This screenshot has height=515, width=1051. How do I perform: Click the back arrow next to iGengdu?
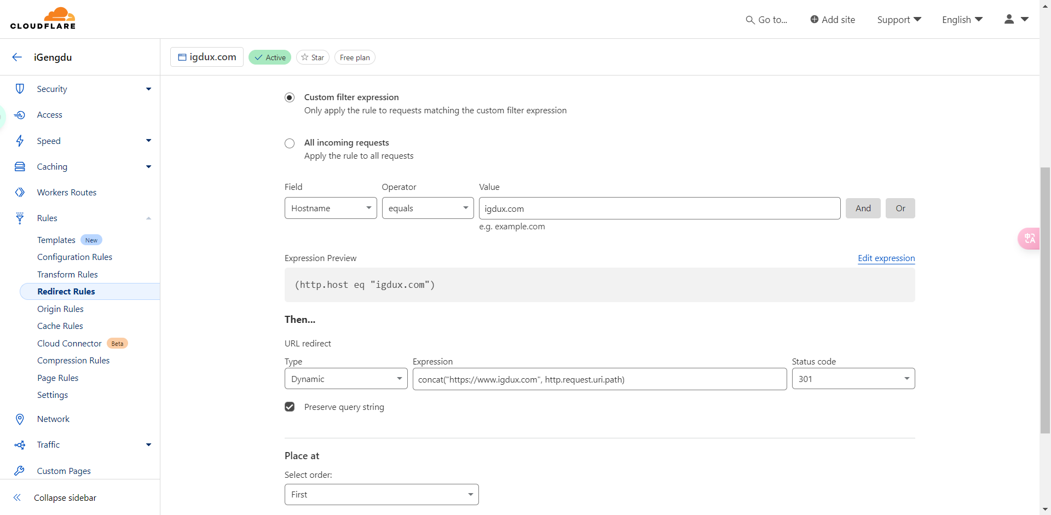[x=17, y=57]
